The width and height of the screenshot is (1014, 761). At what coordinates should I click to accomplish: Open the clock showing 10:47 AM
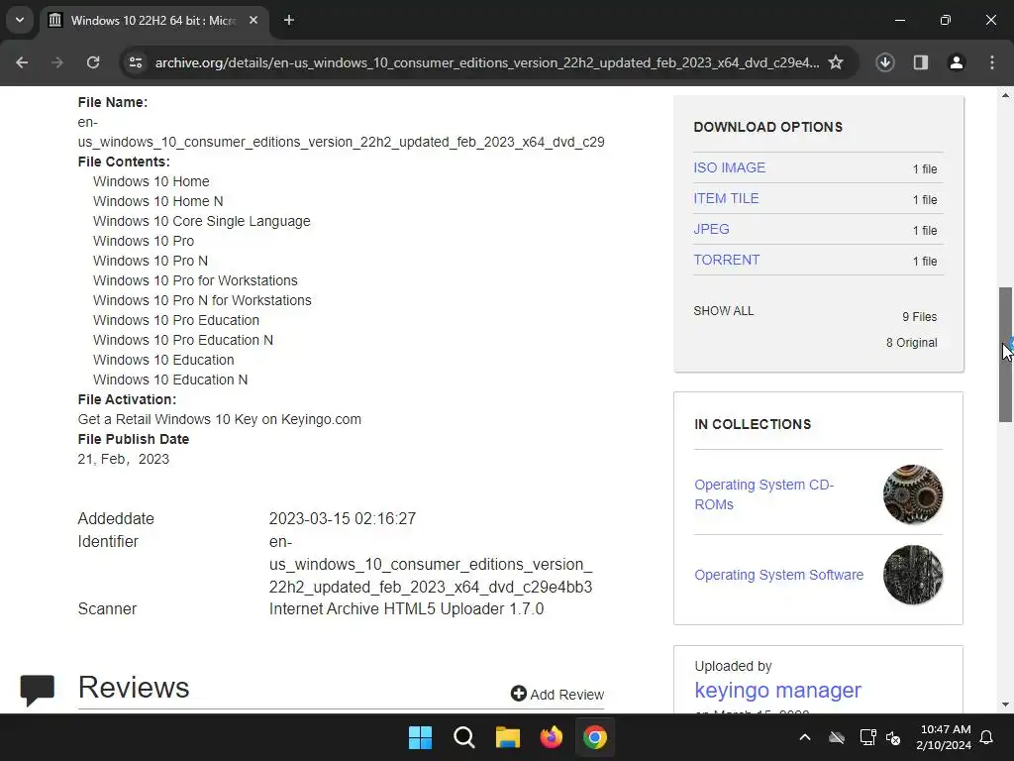tap(944, 737)
